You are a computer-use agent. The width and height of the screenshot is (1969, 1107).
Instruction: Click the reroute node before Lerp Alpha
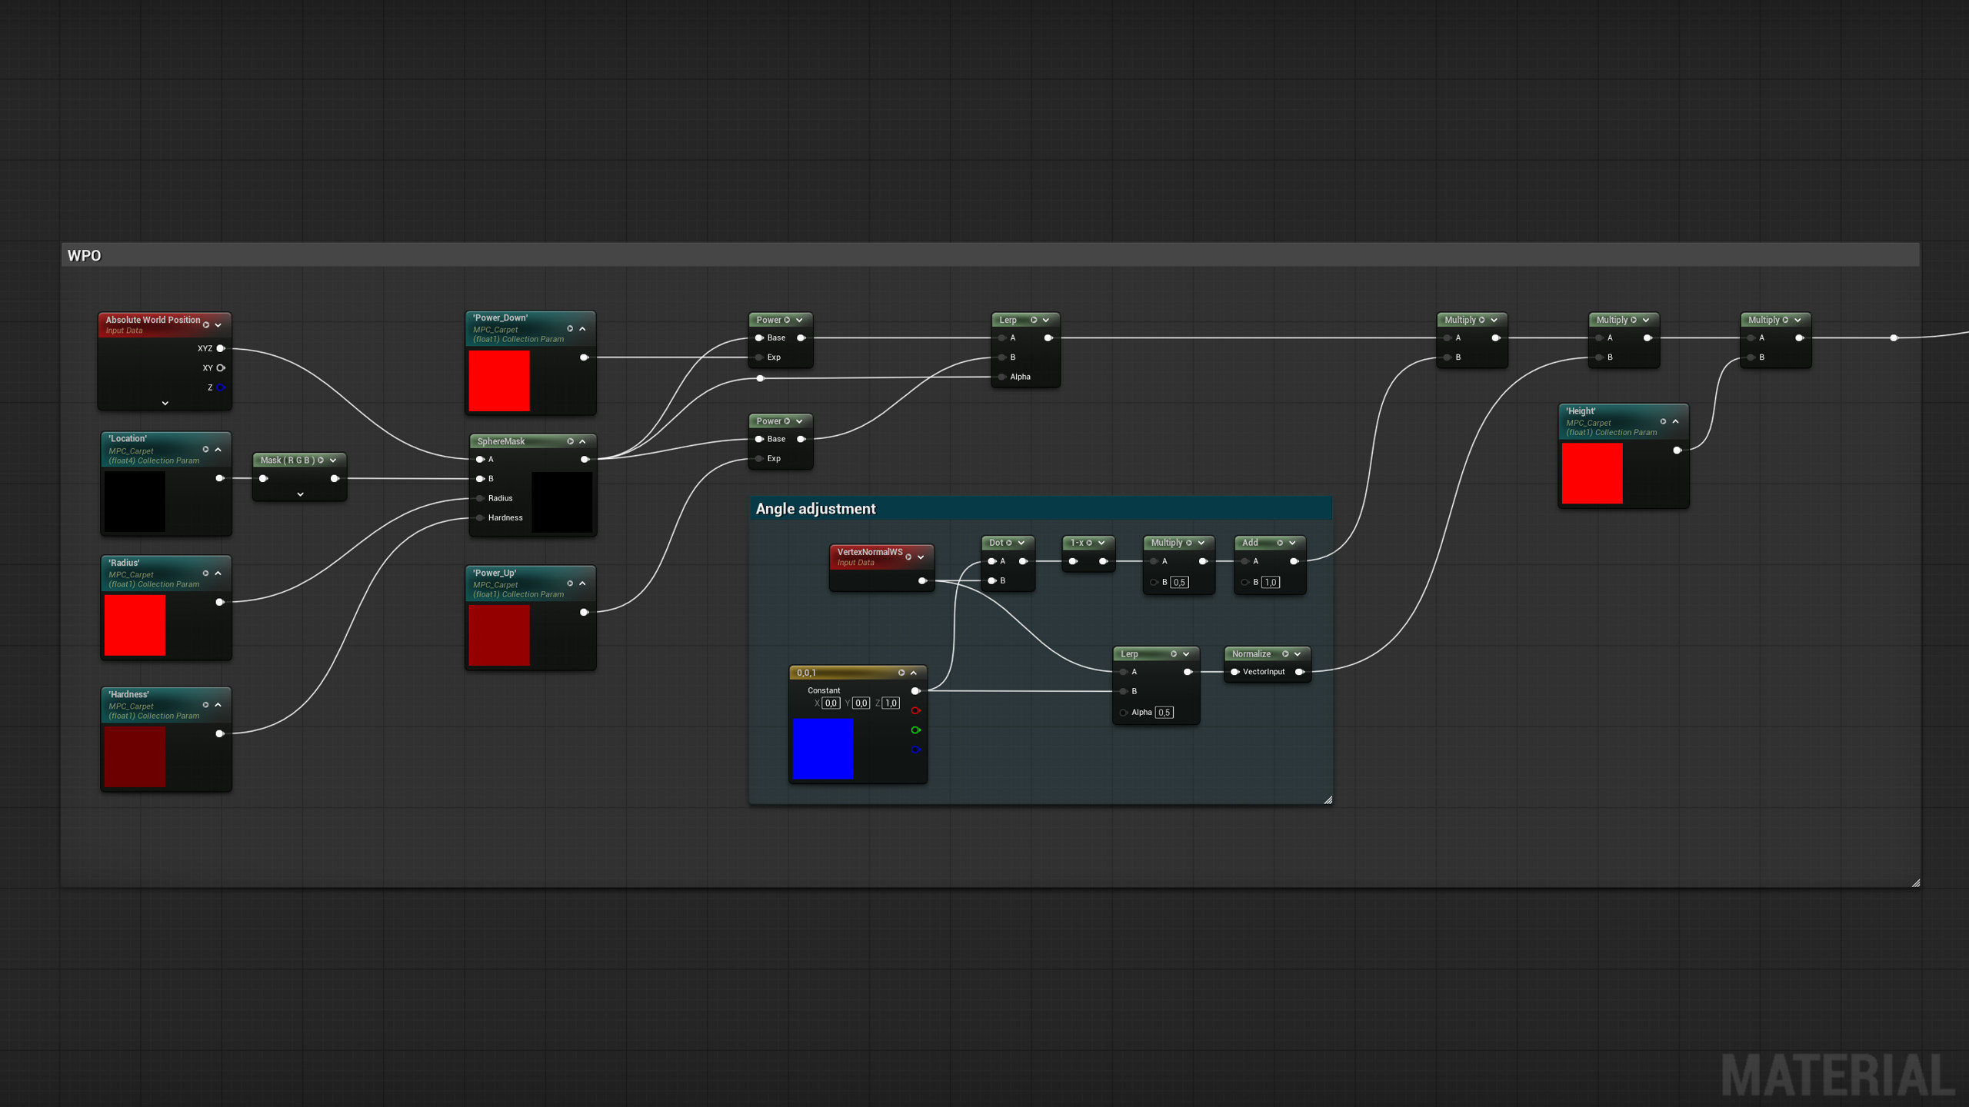pyautogui.click(x=760, y=378)
